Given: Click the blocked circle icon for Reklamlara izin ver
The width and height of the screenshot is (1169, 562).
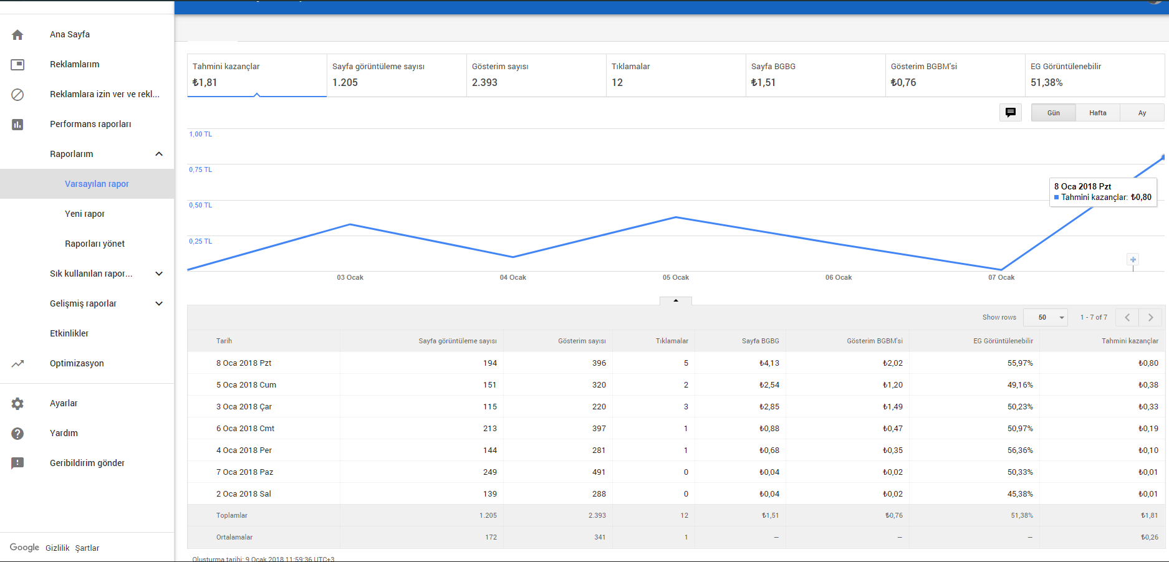Looking at the screenshot, I should tap(17, 95).
